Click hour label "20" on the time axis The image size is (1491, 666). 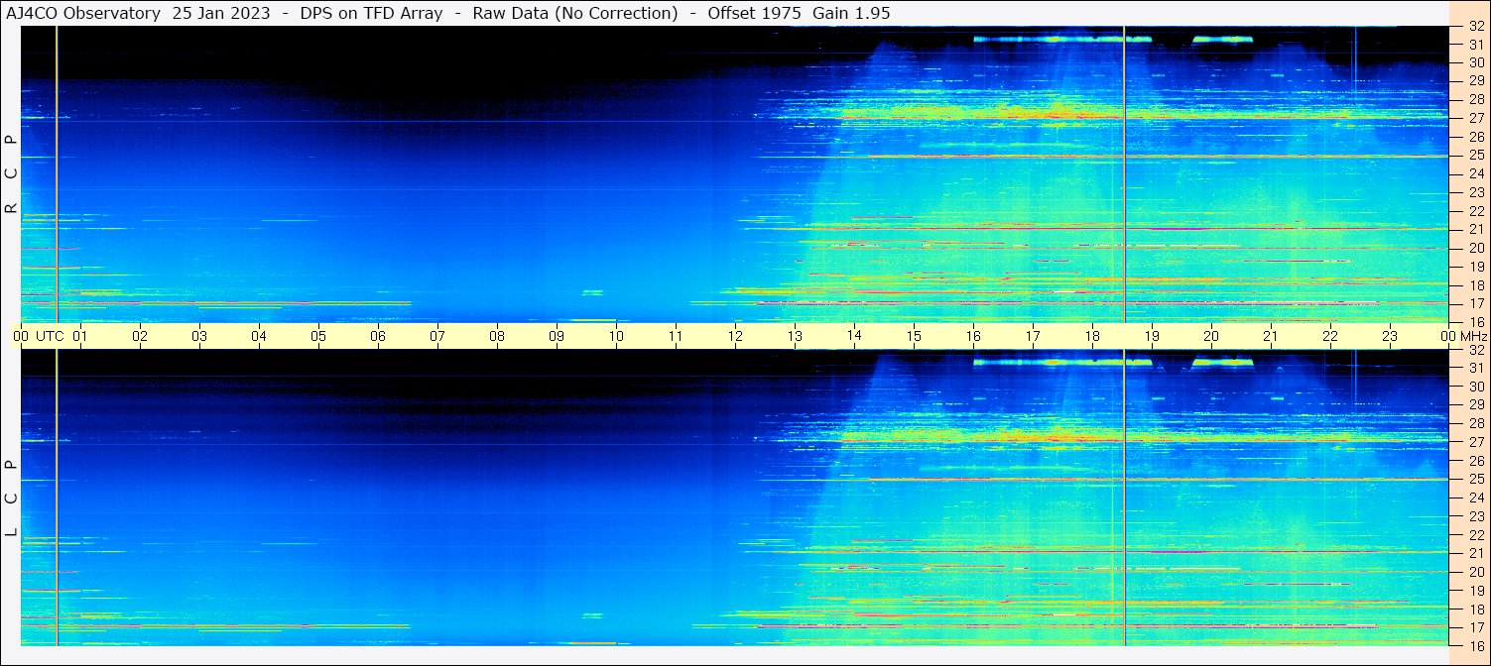click(1211, 336)
